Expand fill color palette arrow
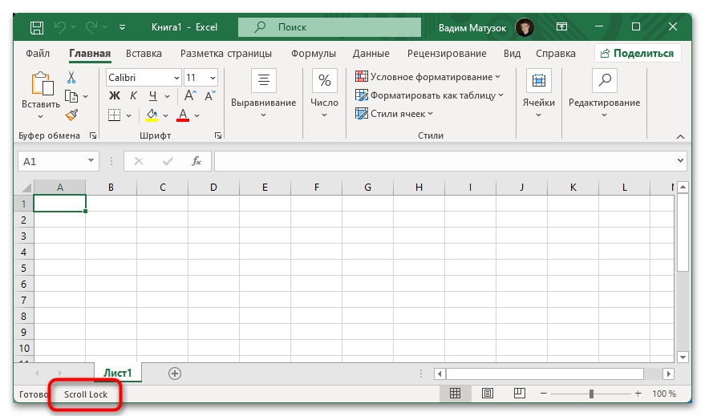This screenshot has height=416, width=705. click(x=165, y=115)
